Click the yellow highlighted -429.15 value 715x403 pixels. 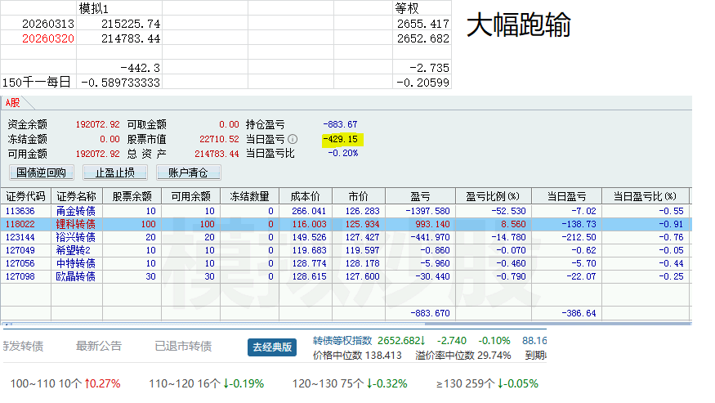[x=342, y=139]
